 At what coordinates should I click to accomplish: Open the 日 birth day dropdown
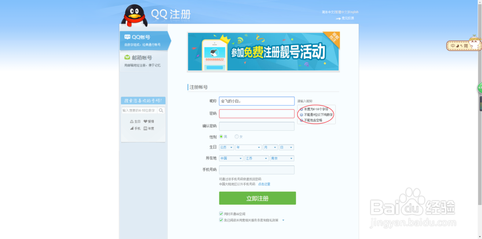(286, 147)
